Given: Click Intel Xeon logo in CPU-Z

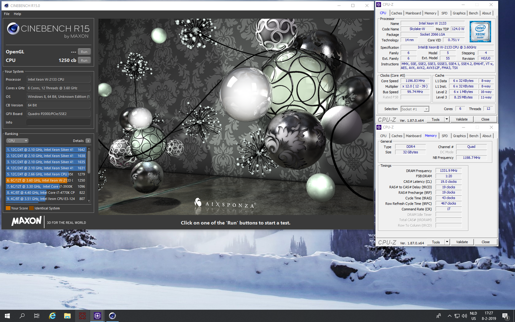Looking at the screenshot, I should 480,32.
